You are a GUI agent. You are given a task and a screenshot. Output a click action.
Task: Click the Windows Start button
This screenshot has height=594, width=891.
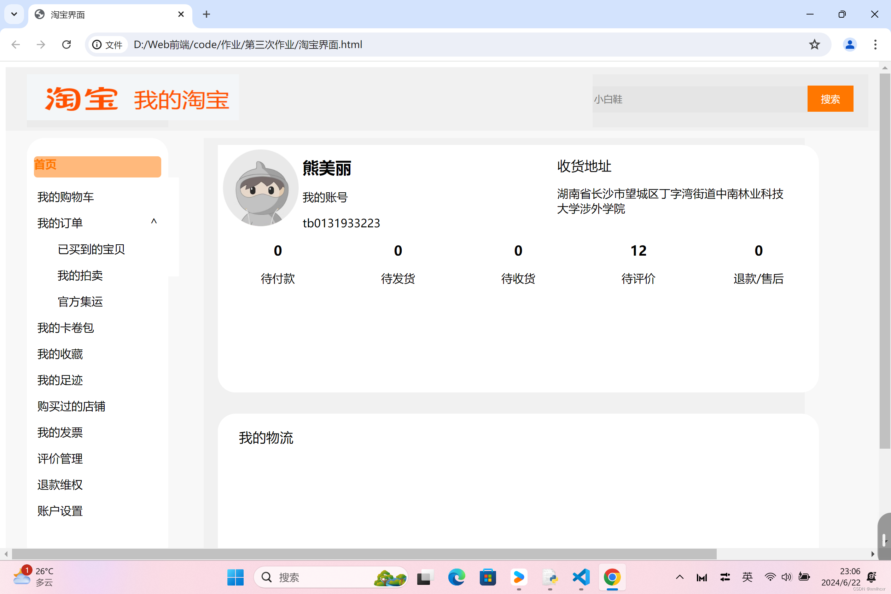[x=235, y=577]
